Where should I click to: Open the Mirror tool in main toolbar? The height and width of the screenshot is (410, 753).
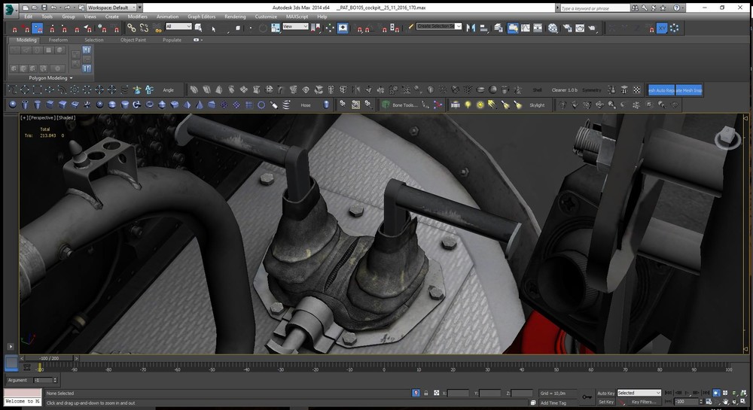click(x=471, y=28)
